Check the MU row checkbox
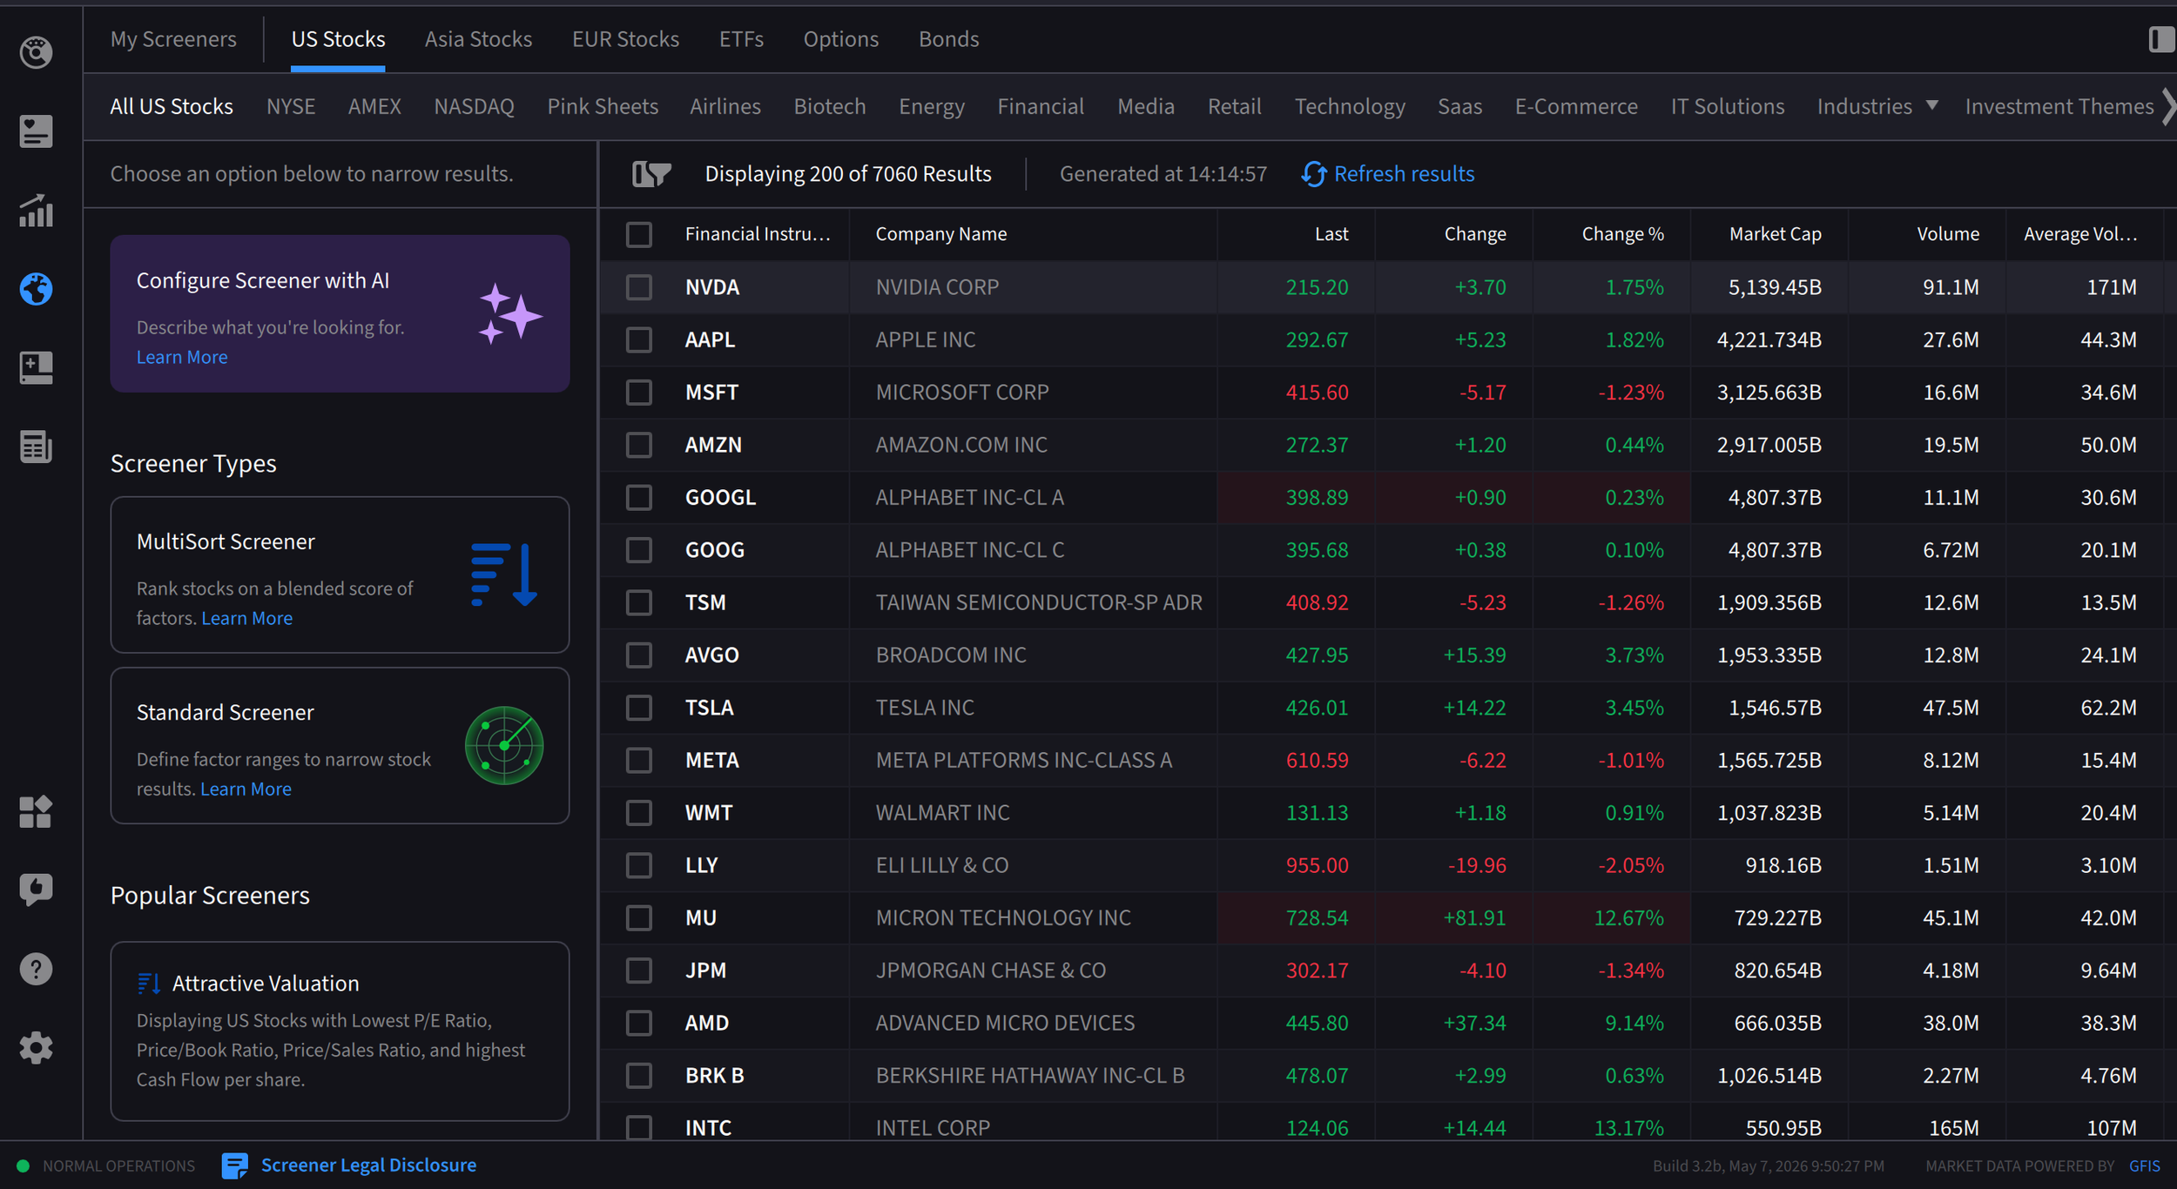Viewport: 2177px width, 1189px height. (x=639, y=917)
